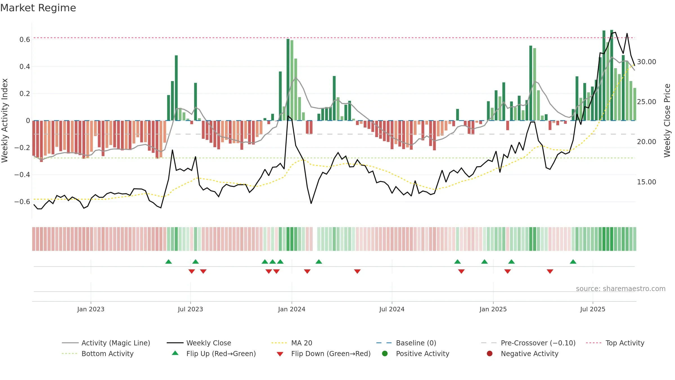The image size is (675, 380).
Task: Toggle the Flip Up (Red→Green) legend entry
Action: [x=214, y=354]
